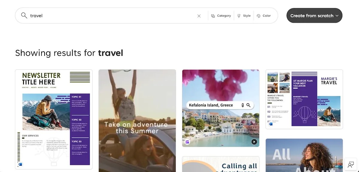
Task: Click the Category filter icon
Action: 213,16
